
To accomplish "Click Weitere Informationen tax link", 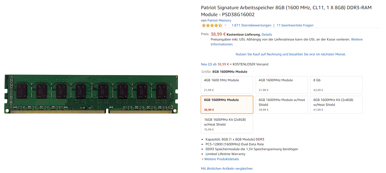I will tap(287, 42).
